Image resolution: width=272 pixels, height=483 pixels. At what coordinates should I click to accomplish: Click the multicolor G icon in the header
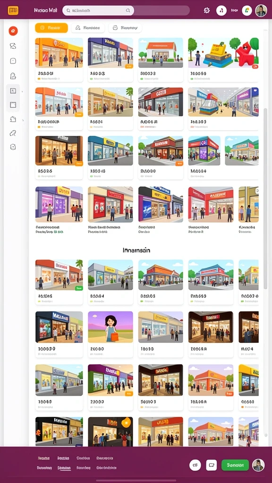246,10
